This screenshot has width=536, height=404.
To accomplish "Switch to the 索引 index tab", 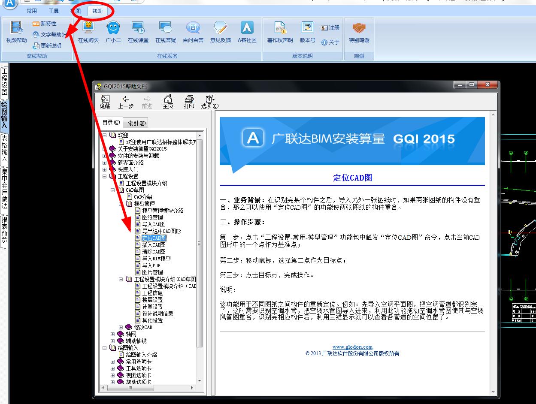I will click(x=137, y=123).
